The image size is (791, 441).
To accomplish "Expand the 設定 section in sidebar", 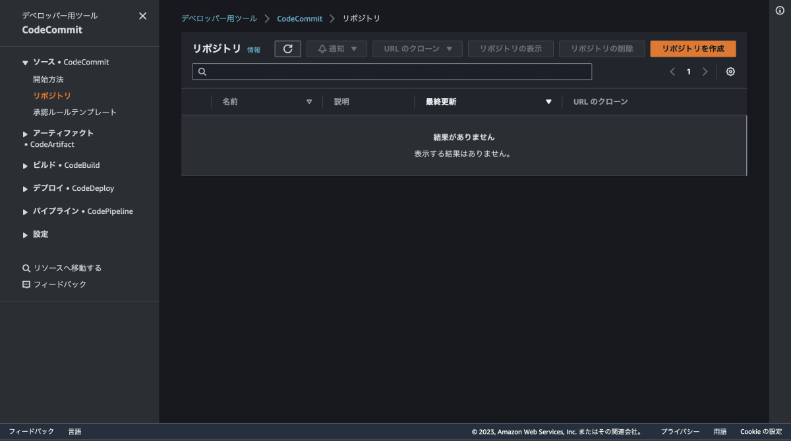I will 25,234.
